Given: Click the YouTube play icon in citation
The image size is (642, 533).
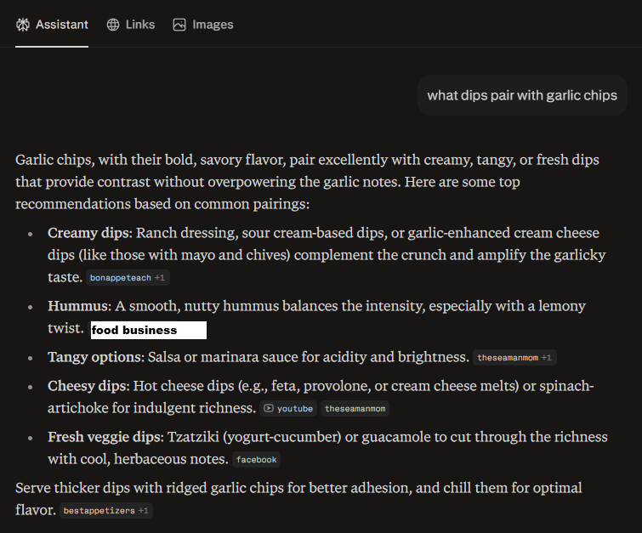Looking at the screenshot, I should coord(269,409).
